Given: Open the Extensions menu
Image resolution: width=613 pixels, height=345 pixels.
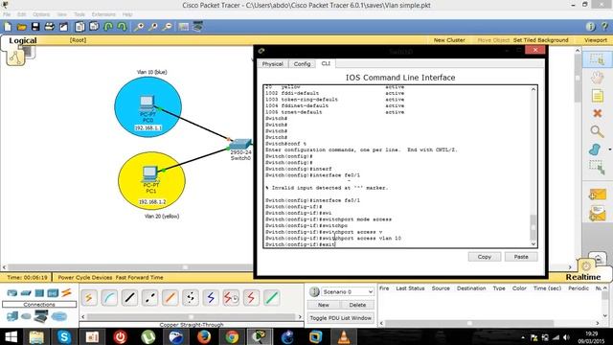Looking at the screenshot, I should 103,14.
